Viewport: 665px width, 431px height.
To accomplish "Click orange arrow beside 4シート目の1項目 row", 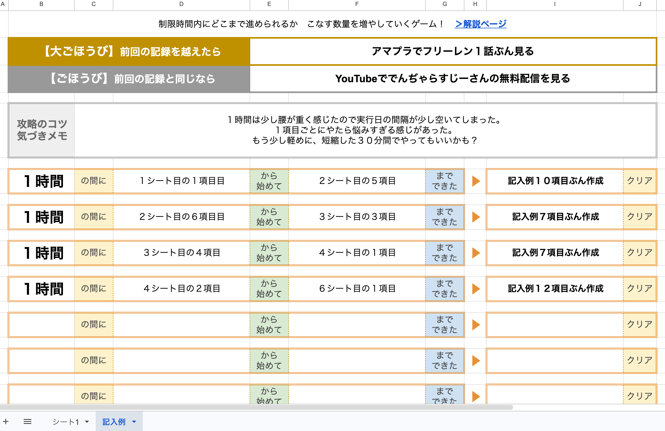I will 476,253.
